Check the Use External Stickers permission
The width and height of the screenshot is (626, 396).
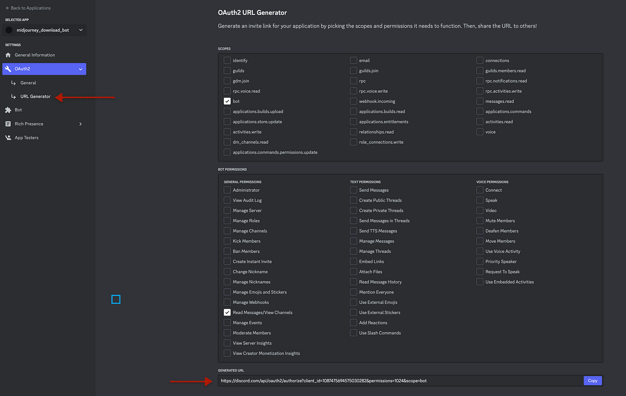354,312
